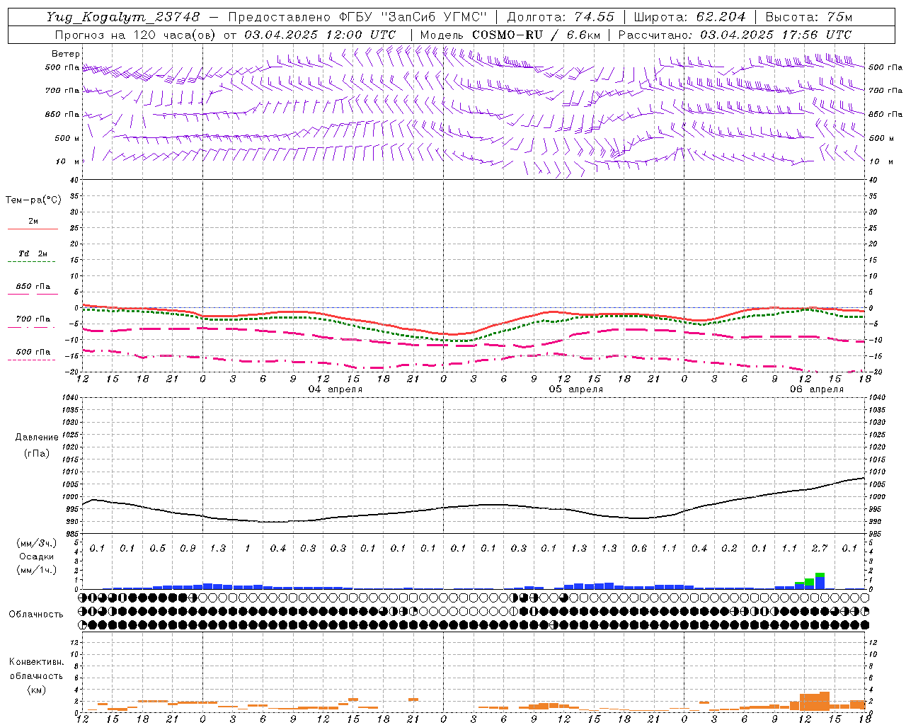Select the Тем-ра(°C) axis title

click(x=33, y=200)
